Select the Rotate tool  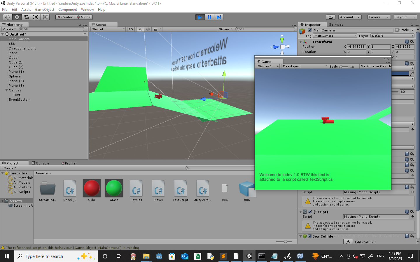click(x=26, y=17)
